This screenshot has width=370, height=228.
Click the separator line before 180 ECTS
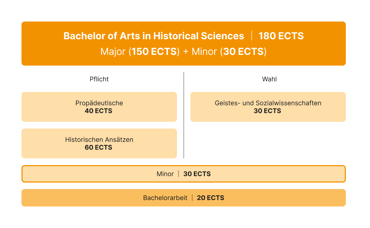252,36
